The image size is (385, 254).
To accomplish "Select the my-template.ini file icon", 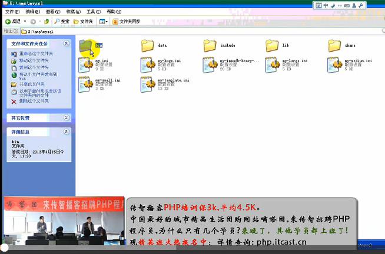I will 148,84.
